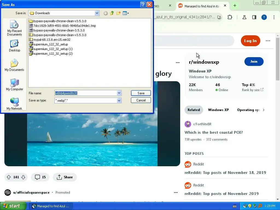Select zipped bypass-paywalls-chrome-clean-v3.5.3.0 archive
The height and width of the screenshot is (210, 280).
[58, 35]
